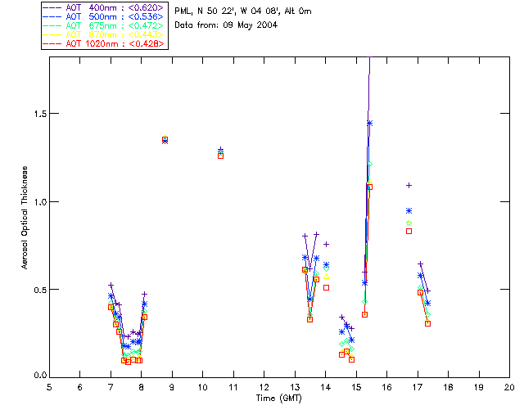Image resolution: width=524 pixels, height=419 pixels.
Task: Click the x-axis tick label 10
Action: click(203, 387)
